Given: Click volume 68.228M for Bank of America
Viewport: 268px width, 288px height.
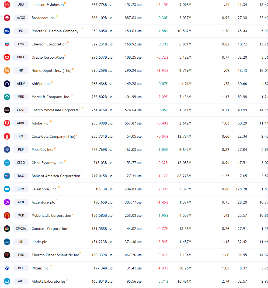Looking at the screenshot, I should pos(184,176).
